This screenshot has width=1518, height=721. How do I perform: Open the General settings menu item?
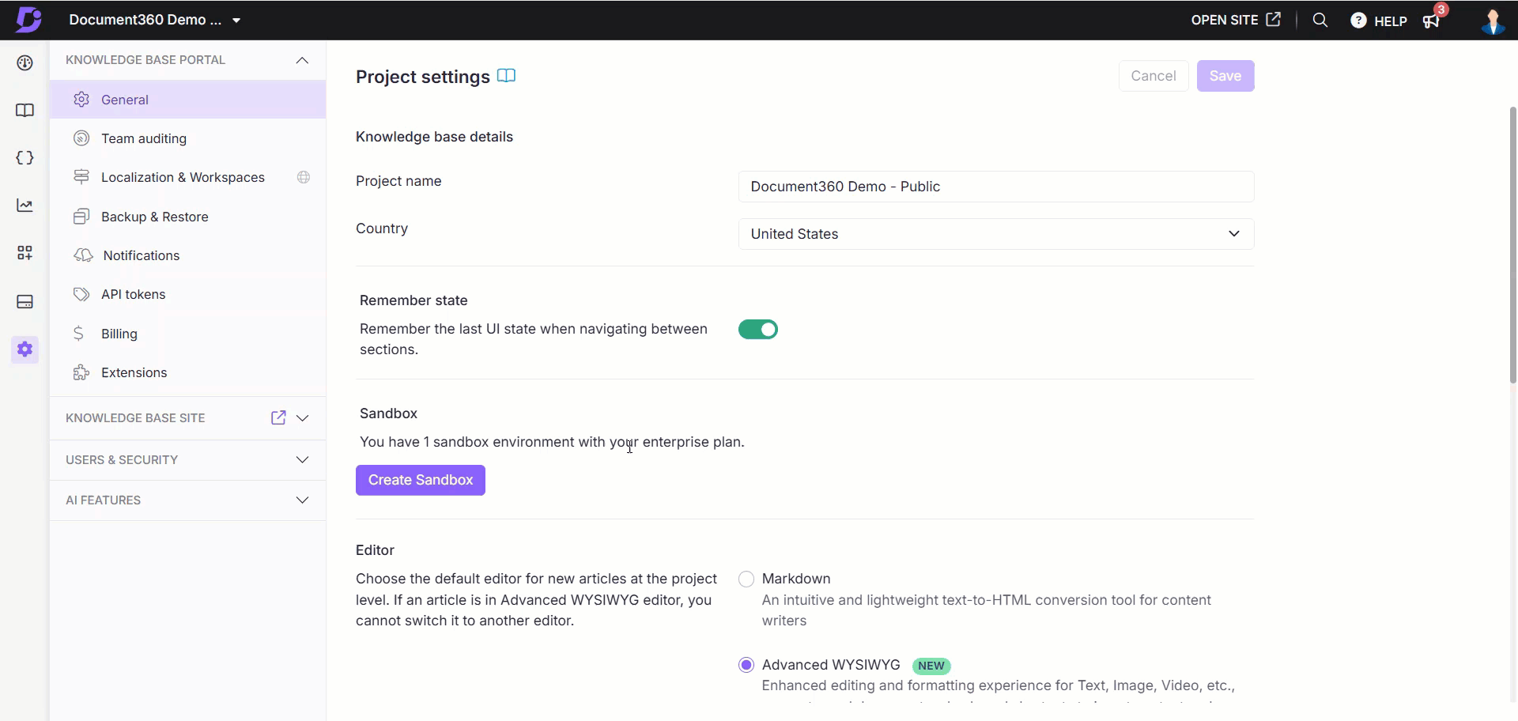point(187,100)
